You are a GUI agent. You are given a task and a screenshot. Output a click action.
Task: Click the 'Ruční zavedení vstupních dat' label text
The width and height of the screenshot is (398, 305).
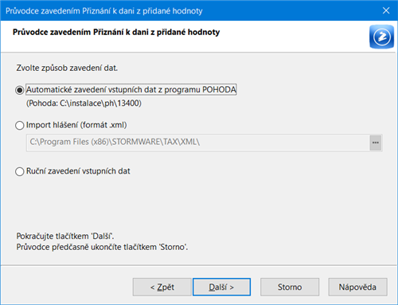tap(78, 171)
